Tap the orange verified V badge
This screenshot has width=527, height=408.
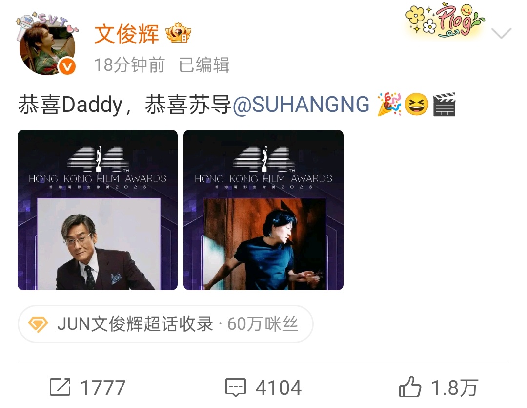coord(67,66)
